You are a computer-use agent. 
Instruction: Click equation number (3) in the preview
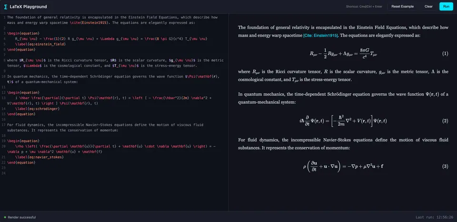coord(445,167)
